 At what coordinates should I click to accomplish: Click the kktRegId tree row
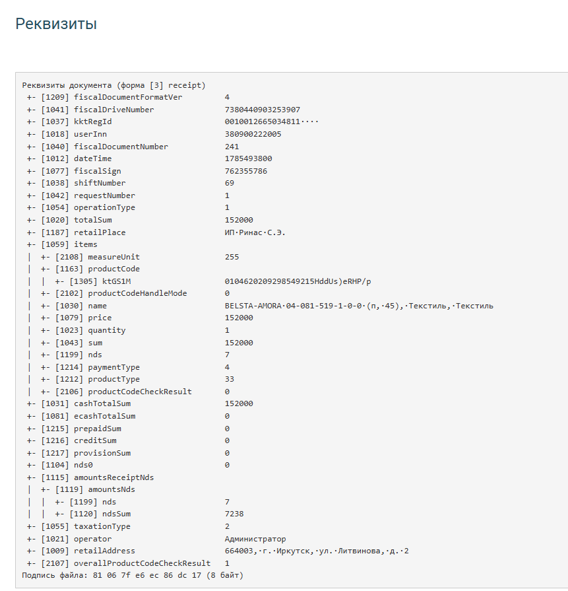click(x=172, y=122)
